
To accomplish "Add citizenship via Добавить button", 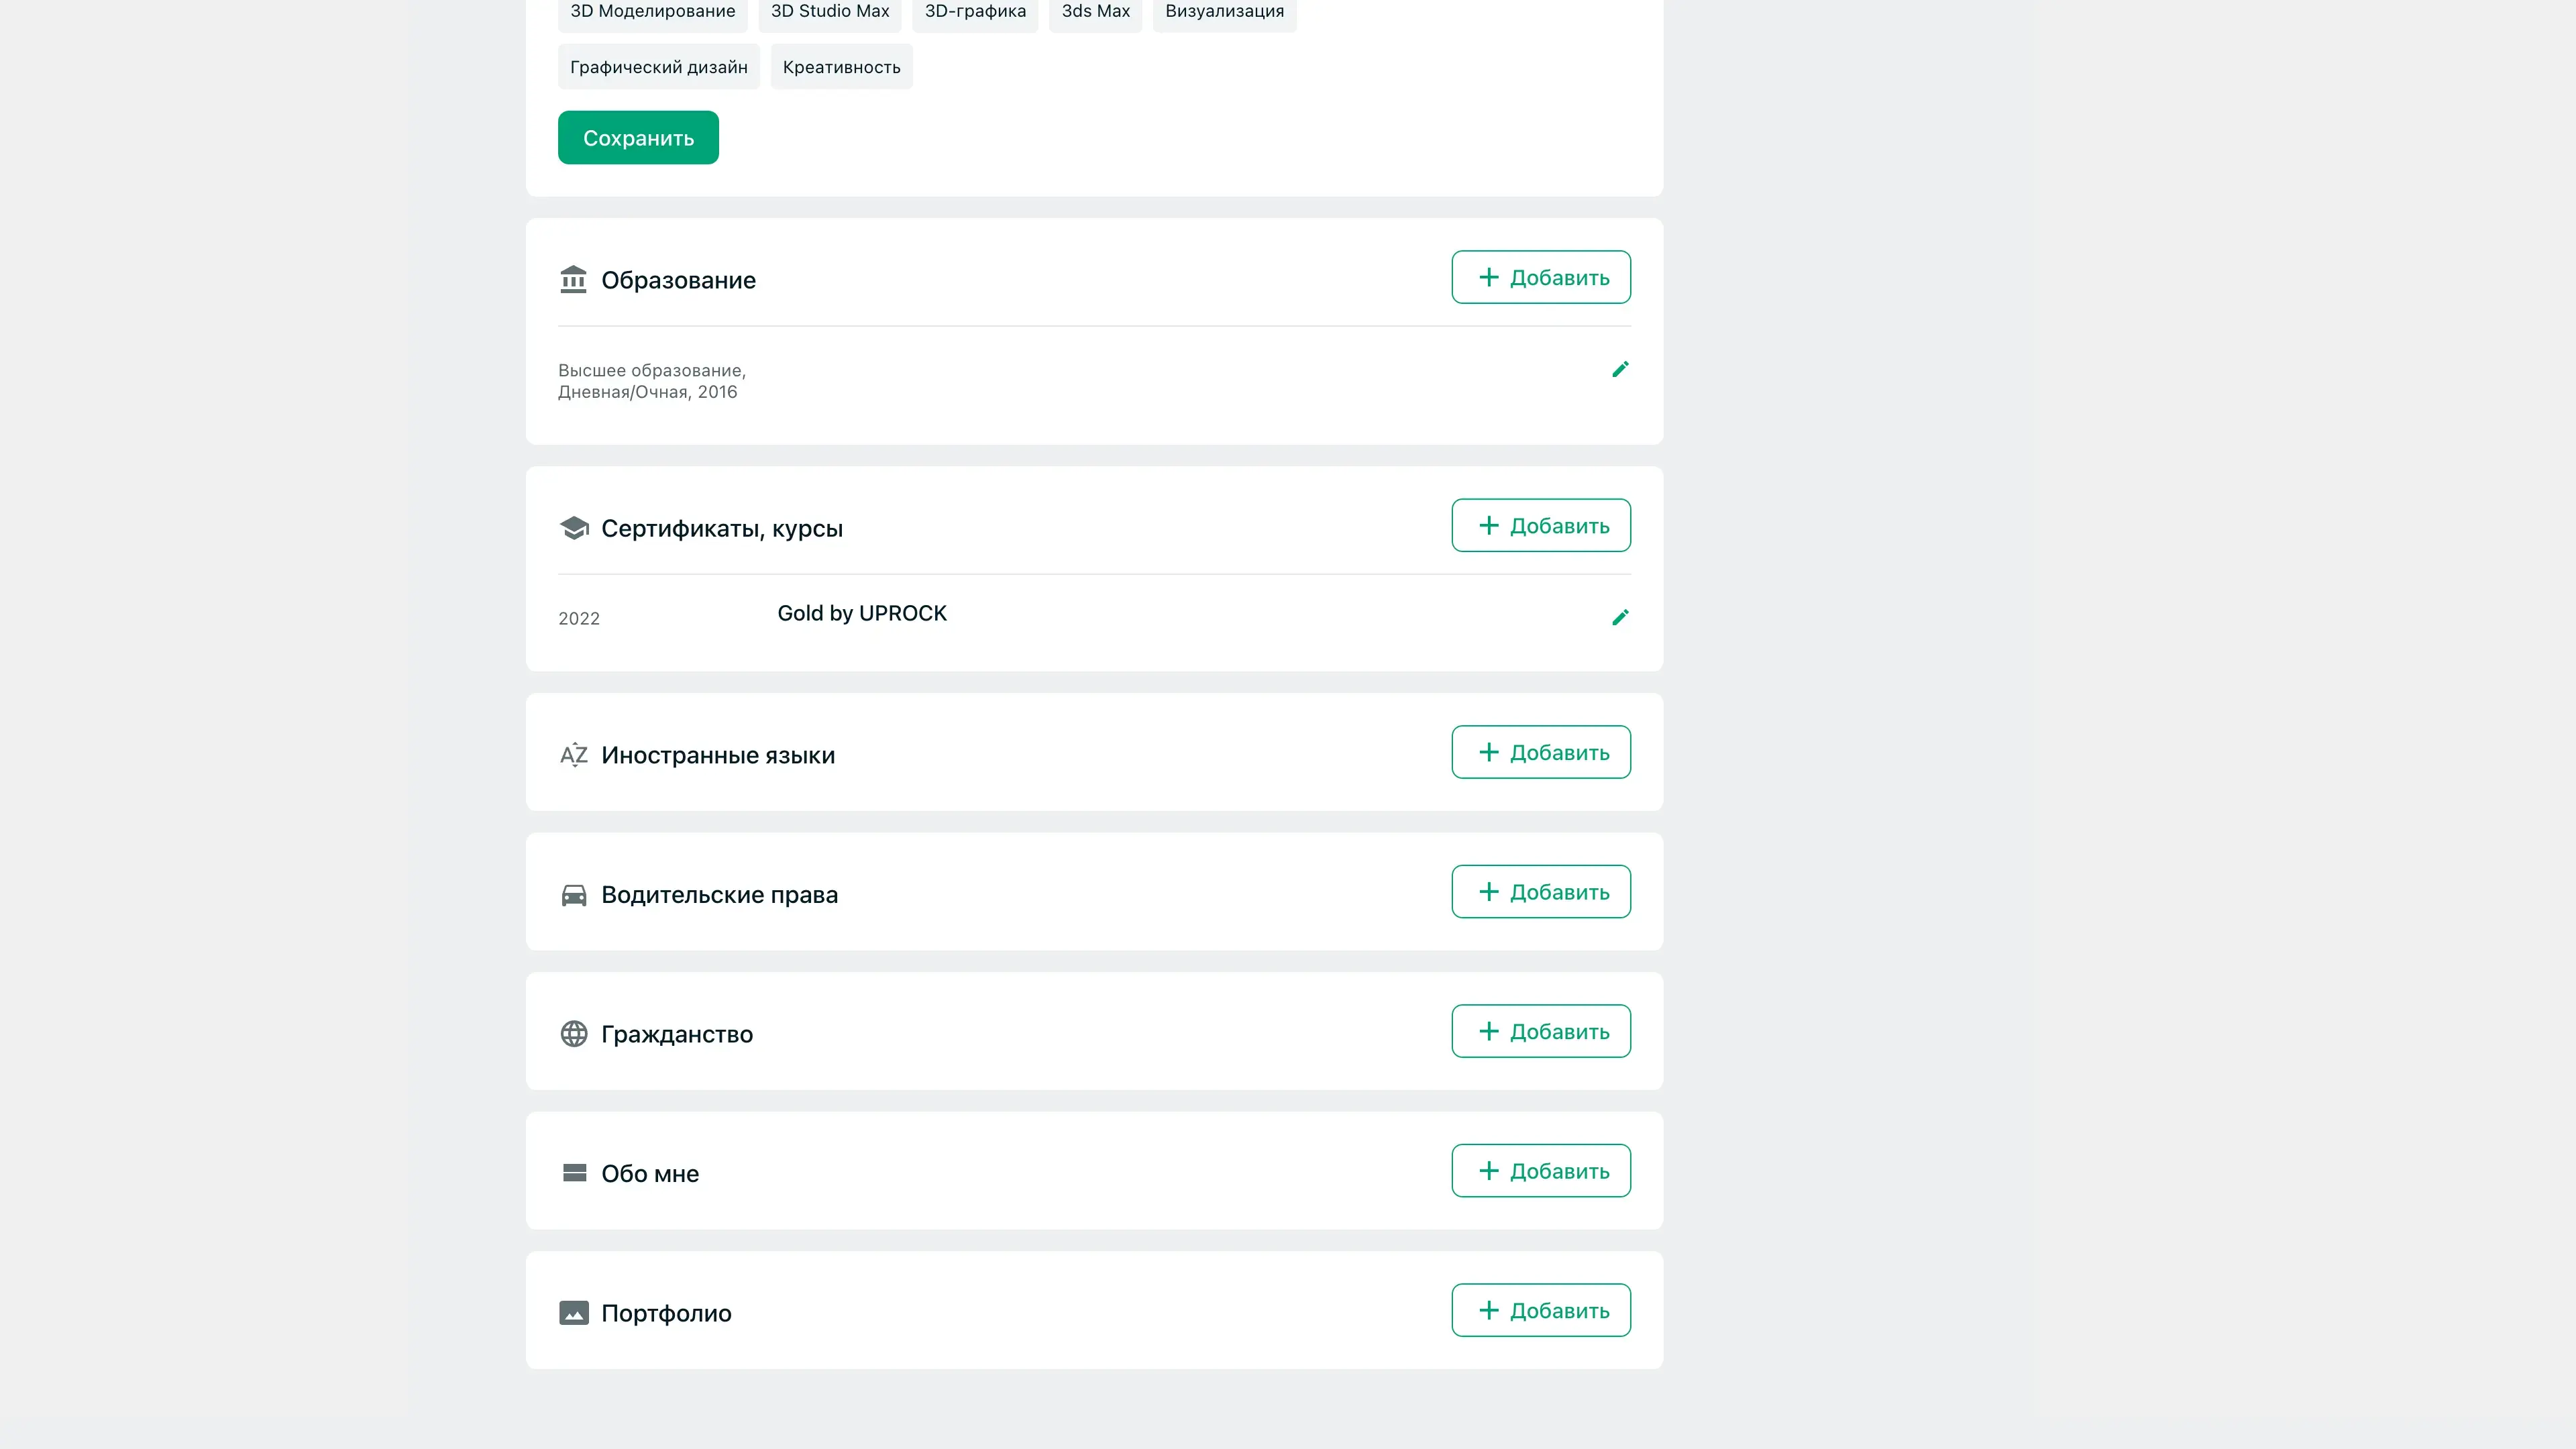I will coord(1540,1031).
